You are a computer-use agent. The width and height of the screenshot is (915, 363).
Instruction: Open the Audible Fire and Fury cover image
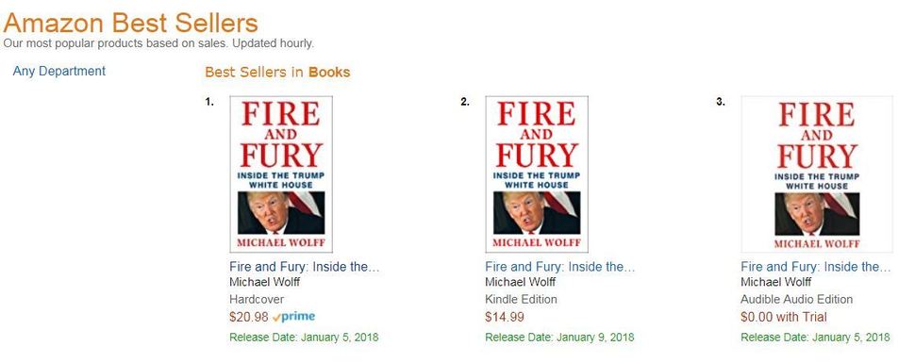[x=817, y=173]
